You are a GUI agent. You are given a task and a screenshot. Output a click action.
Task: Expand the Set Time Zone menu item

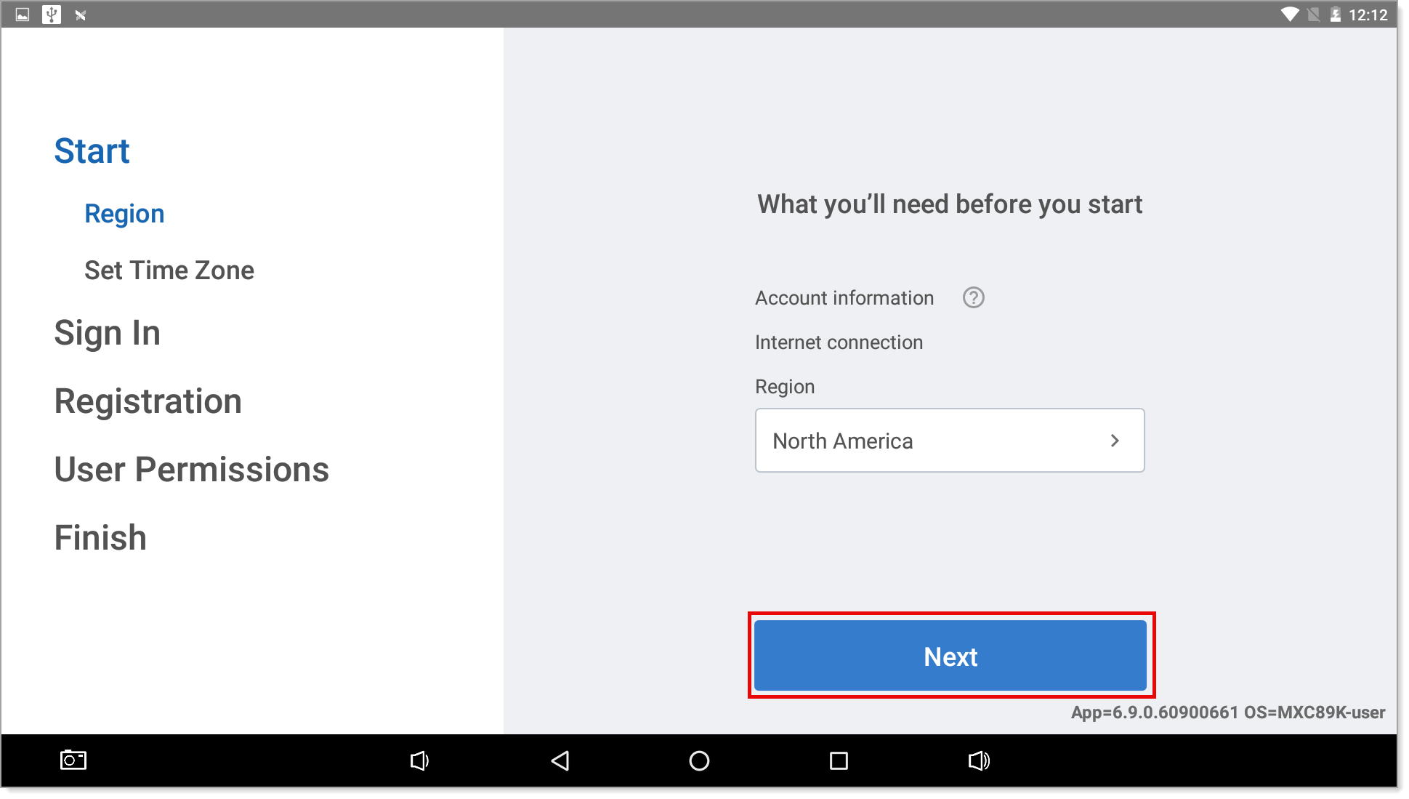click(x=171, y=269)
